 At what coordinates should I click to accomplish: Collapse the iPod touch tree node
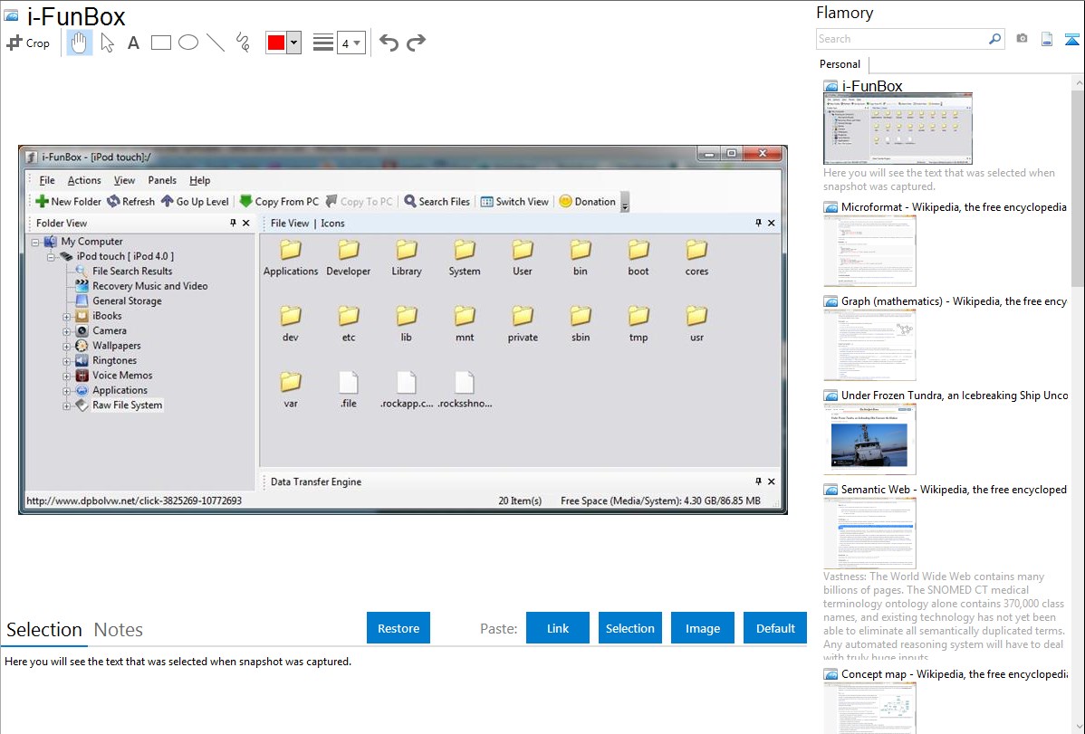coord(51,257)
